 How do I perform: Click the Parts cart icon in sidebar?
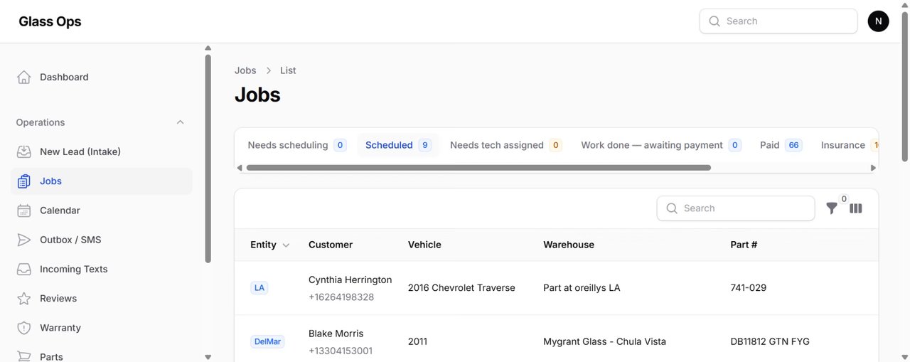pos(24,356)
